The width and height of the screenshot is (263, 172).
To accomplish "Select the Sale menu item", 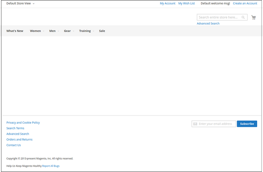I will [102, 31].
